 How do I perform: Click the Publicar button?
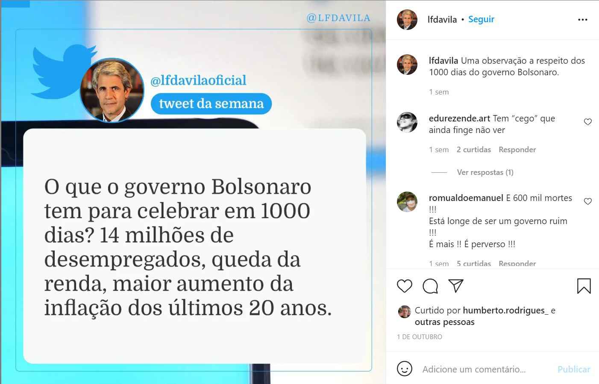tap(574, 369)
